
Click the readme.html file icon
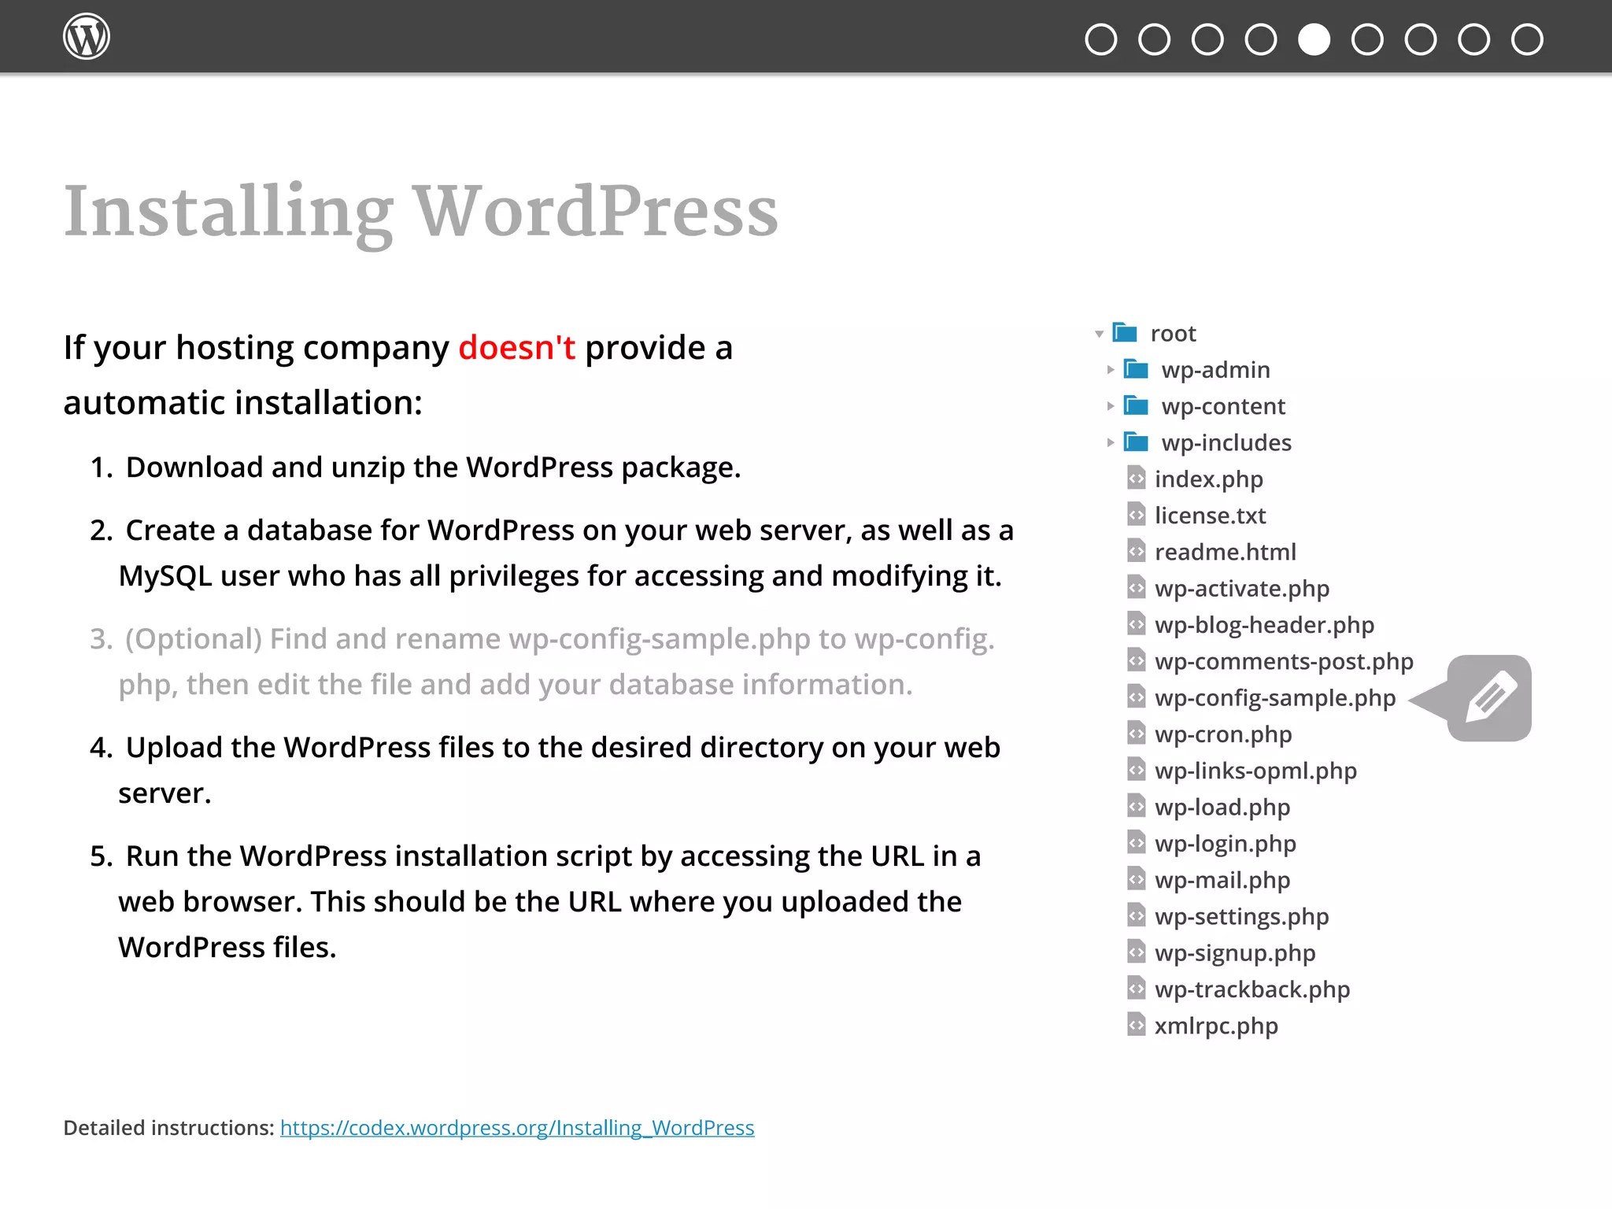1136,550
